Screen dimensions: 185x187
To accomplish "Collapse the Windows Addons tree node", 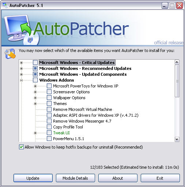I will (x=21, y=80).
